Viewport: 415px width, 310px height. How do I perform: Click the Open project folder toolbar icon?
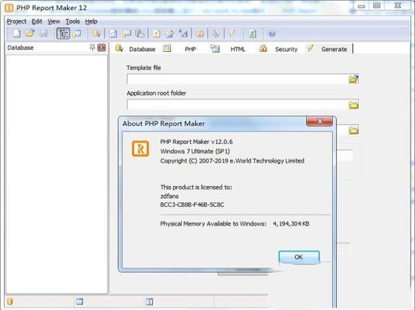click(30, 34)
